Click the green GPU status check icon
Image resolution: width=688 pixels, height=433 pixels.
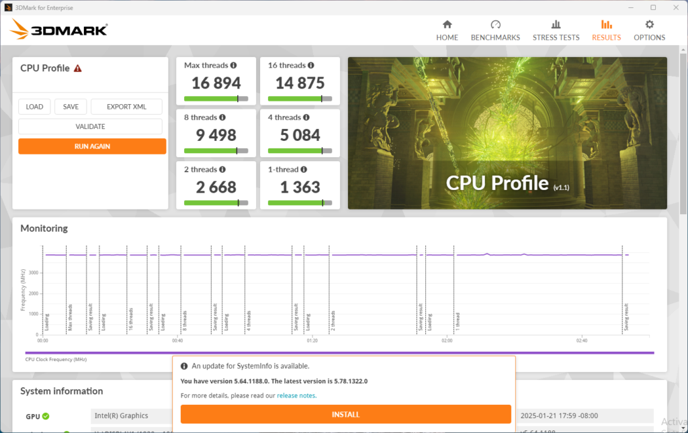click(x=46, y=416)
